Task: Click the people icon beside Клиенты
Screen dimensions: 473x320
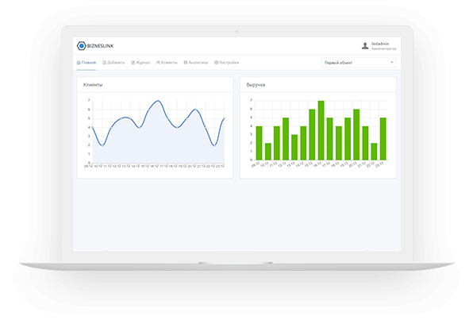Action: click(158, 63)
